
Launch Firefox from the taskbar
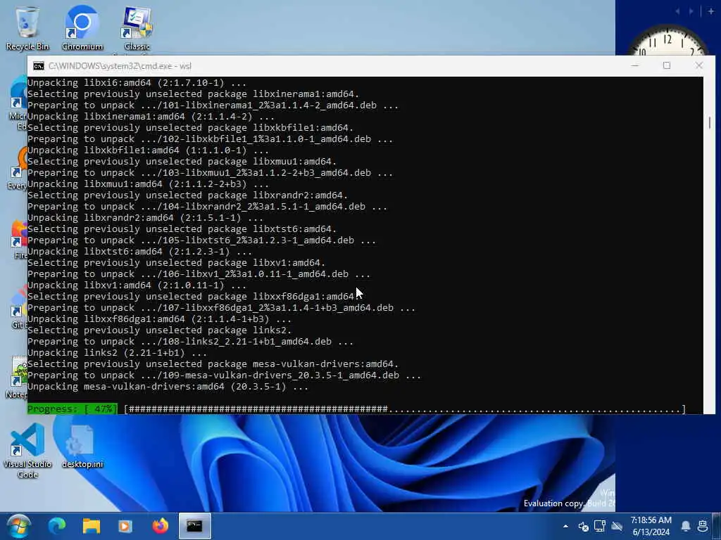160,526
